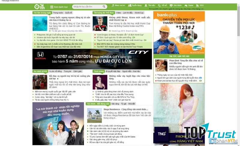Open Tháng ngày cơ cực của mỹ nhân link
The height and width of the screenshot is (146, 240).
pos(175,75)
